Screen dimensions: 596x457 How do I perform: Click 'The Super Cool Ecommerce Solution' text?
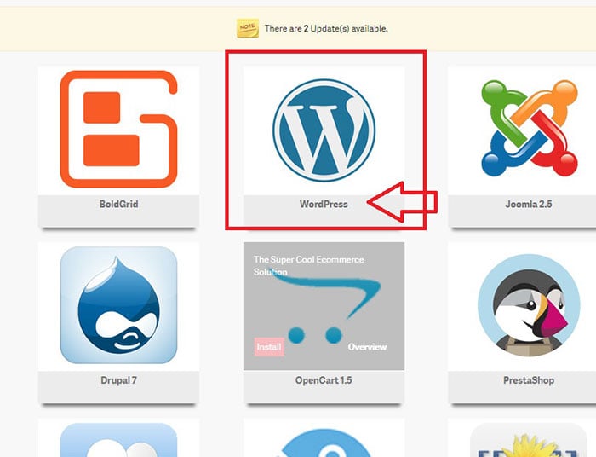point(308,266)
